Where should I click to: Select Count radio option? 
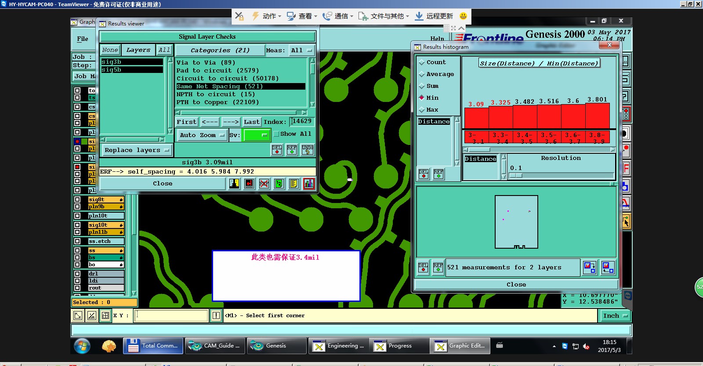click(422, 62)
